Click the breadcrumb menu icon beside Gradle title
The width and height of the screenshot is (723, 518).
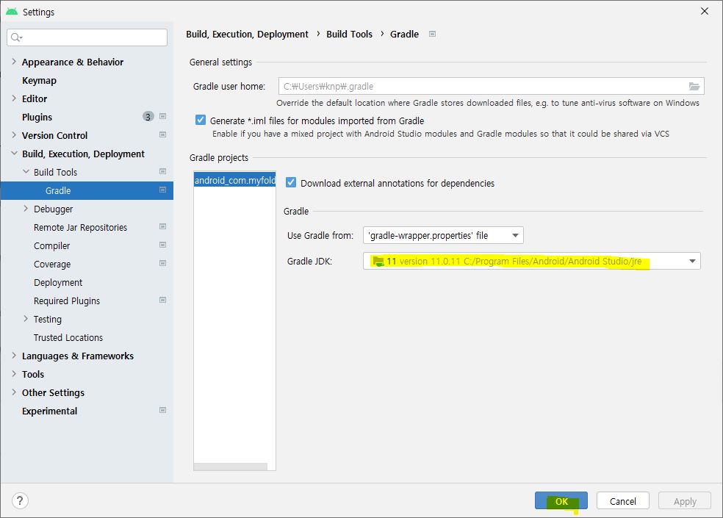[431, 34]
